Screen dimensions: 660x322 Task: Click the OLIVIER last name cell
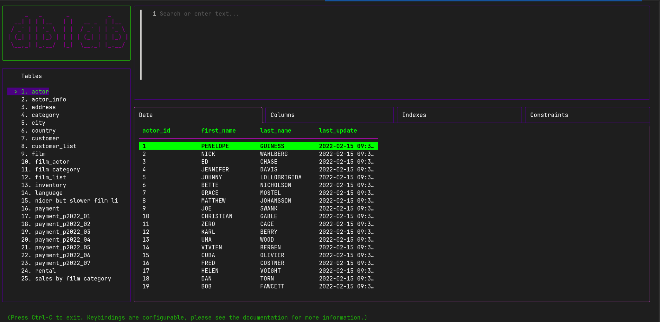tap(272, 255)
